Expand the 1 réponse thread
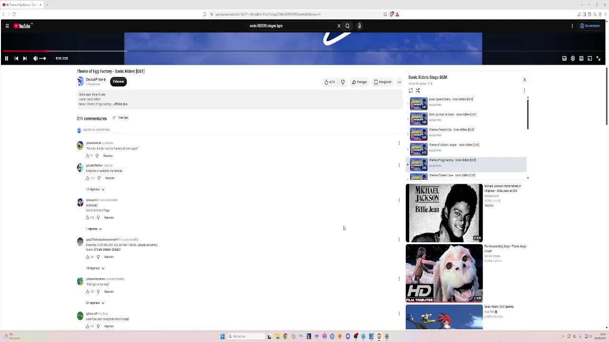The width and height of the screenshot is (609, 342). [x=94, y=229]
